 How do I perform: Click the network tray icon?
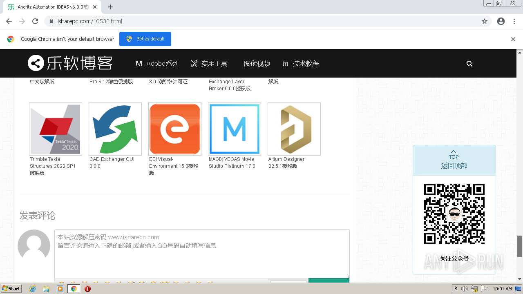[474, 289]
